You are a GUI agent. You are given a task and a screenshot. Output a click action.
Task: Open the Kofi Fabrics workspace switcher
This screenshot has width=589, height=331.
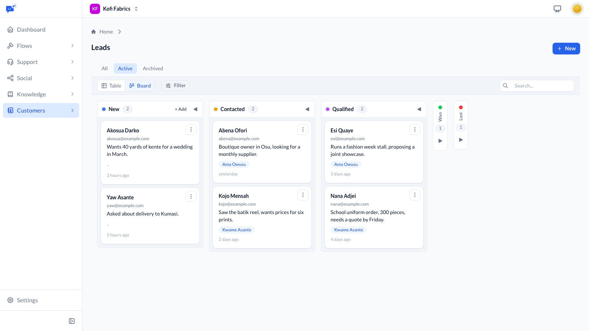114,9
